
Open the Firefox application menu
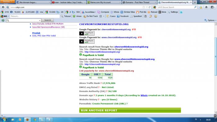[x=7, y=1]
